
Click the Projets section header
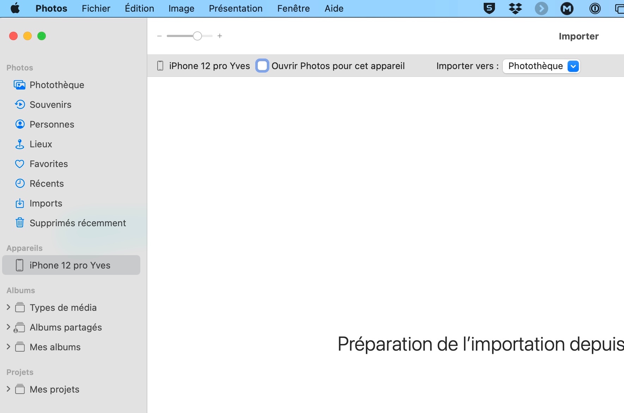click(x=20, y=372)
